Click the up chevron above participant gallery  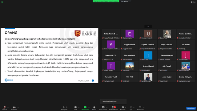tap(148, 26)
